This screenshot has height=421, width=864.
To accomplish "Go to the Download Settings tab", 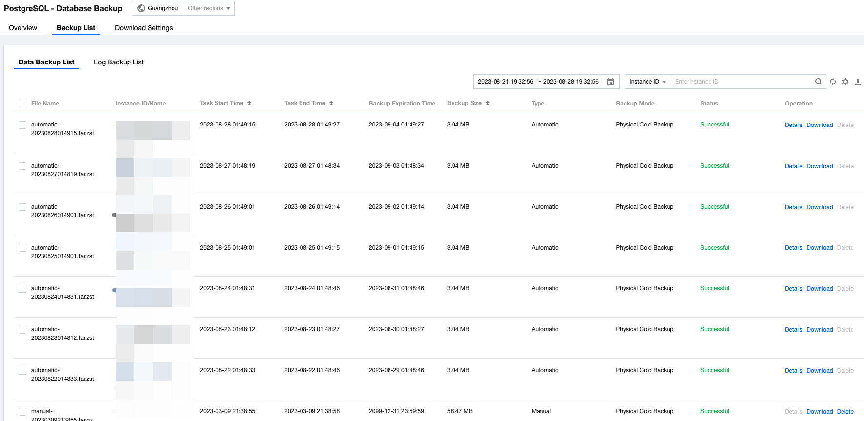I will (x=144, y=28).
